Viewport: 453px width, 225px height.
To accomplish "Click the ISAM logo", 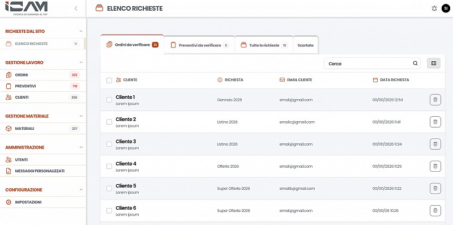I will [x=26, y=8].
